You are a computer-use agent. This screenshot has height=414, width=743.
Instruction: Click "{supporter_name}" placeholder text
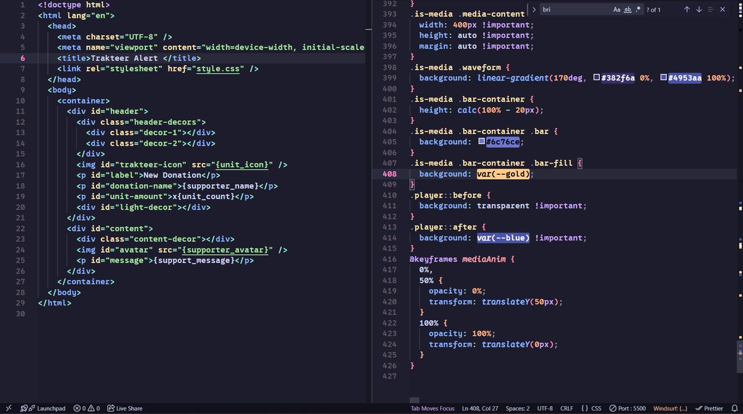[x=220, y=186]
